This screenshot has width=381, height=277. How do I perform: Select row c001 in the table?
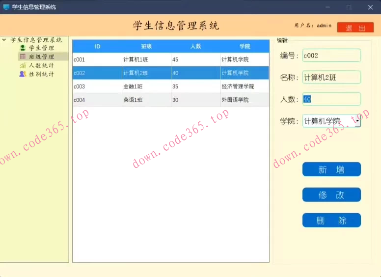click(x=171, y=59)
